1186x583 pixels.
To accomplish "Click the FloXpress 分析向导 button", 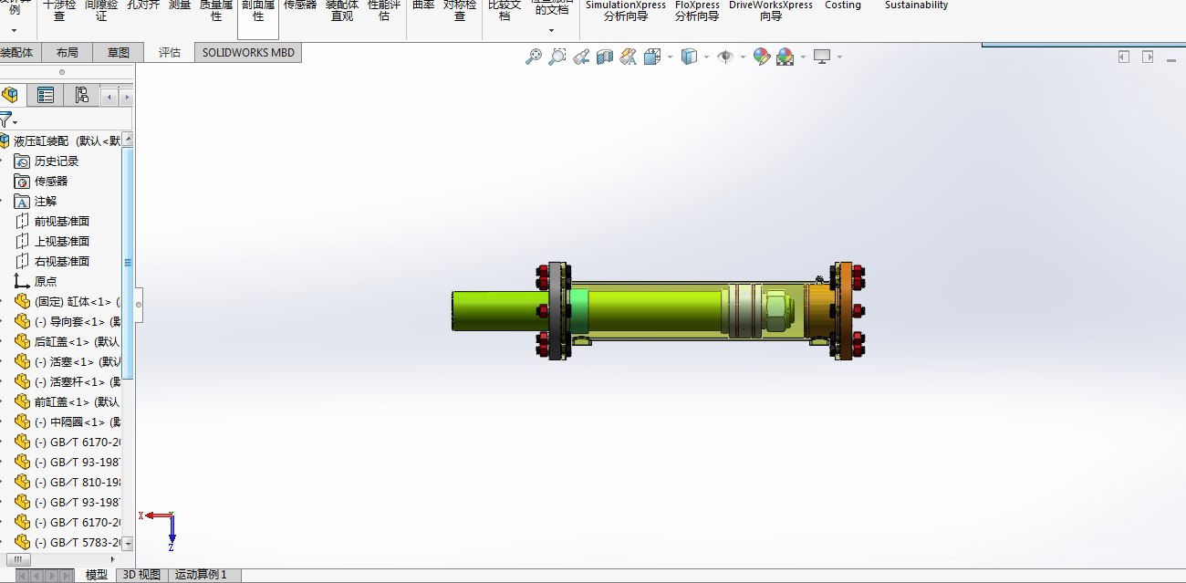I will [697, 11].
